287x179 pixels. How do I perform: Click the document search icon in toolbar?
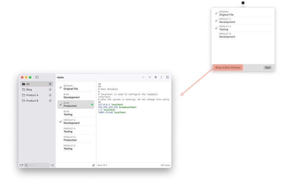(167, 77)
